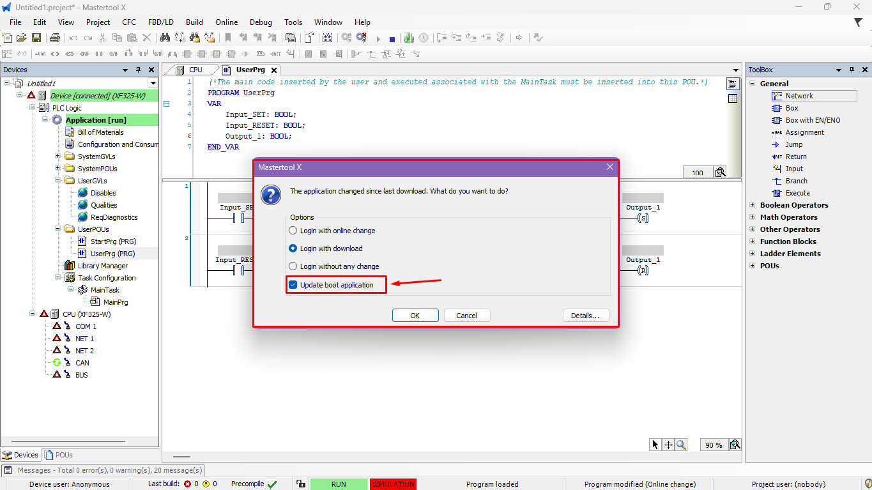
Task: Open the Online menu
Action: (226, 22)
